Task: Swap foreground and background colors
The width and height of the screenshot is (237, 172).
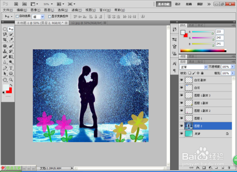Action: (11, 85)
